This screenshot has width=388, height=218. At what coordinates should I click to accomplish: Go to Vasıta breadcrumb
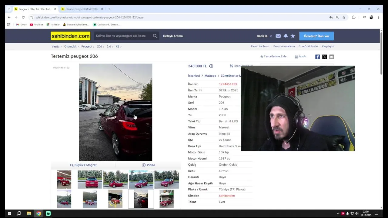pyautogui.click(x=55, y=46)
